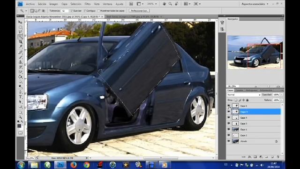Select the Eyedropper tool
300x169 pixels.
coord(20,46)
